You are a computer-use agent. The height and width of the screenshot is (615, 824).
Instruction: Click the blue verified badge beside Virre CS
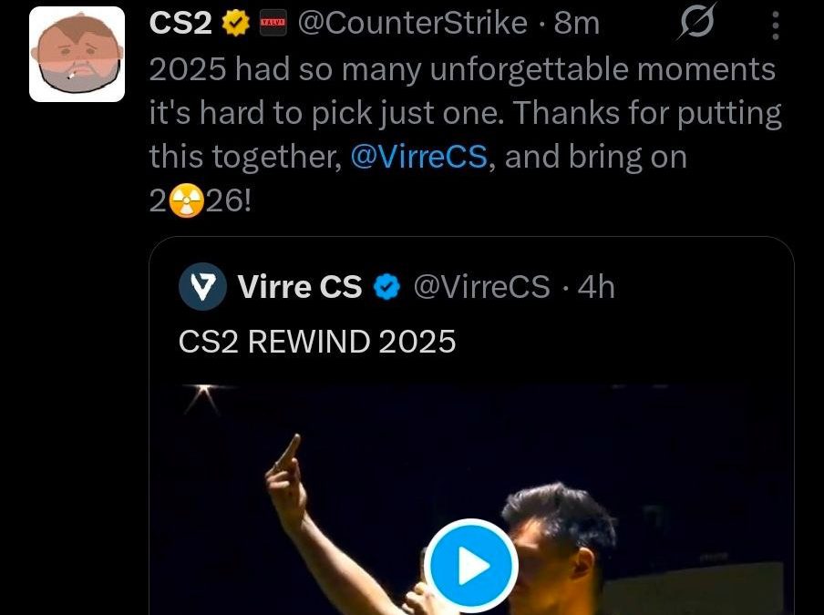click(388, 287)
